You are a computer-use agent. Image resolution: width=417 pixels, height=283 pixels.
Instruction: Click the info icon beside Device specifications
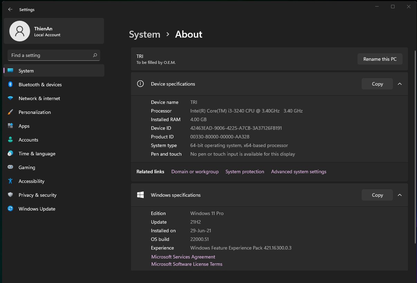pos(140,84)
